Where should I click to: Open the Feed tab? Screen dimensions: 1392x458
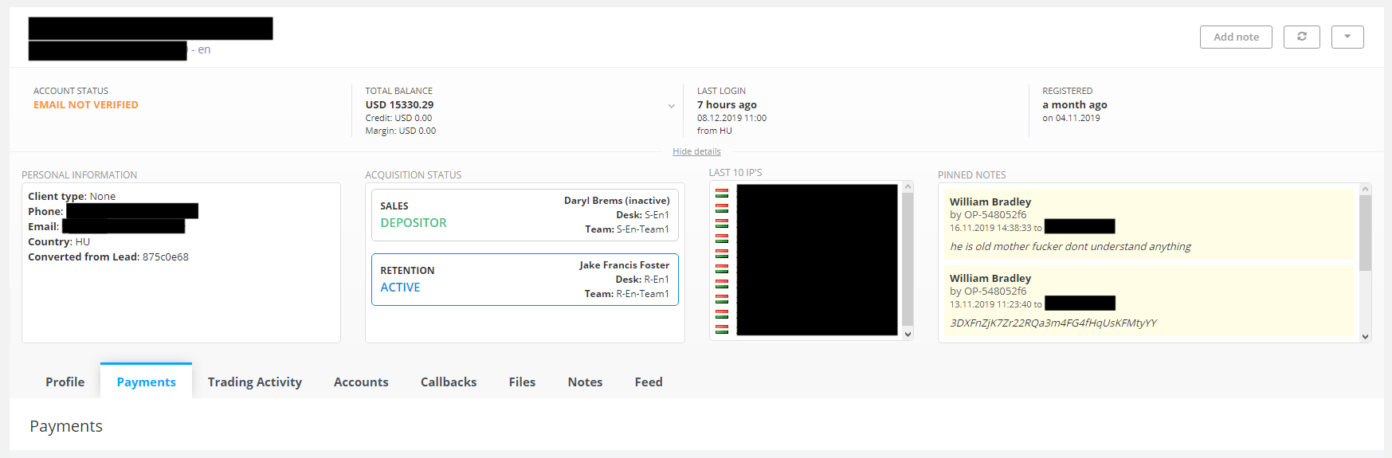(649, 382)
